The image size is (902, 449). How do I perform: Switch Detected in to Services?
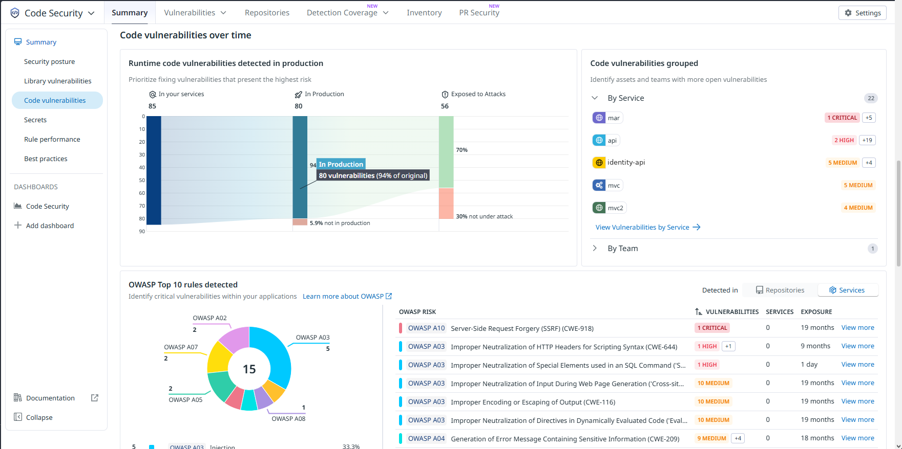847,290
